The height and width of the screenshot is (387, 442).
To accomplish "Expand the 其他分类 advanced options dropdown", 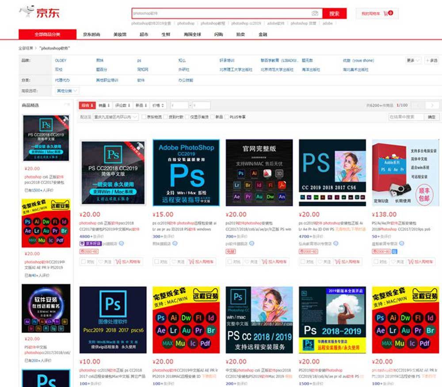I will (x=67, y=91).
